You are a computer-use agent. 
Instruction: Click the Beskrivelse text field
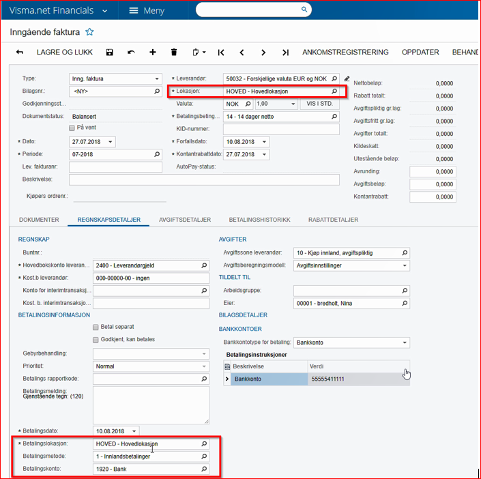pyautogui.click(x=204, y=179)
